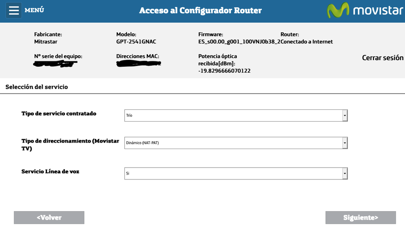Expand arrow on Tipo de direccionamiento selector
This screenshot has width=405, height=231.
pos(345,143)
